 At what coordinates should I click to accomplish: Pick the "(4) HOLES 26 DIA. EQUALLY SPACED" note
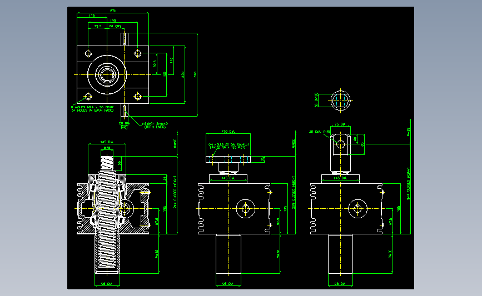[x=229, y=146]
